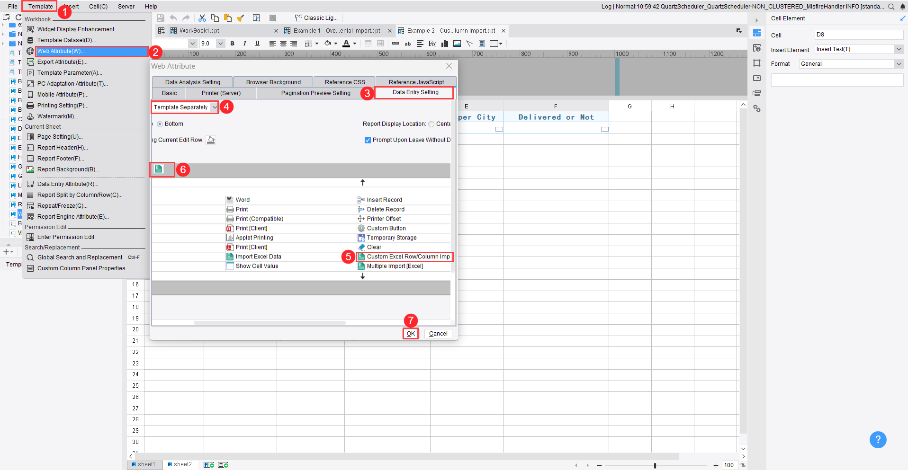Switch to the Basic tab
Screen dimensions: 908x470
pos(169,93)
